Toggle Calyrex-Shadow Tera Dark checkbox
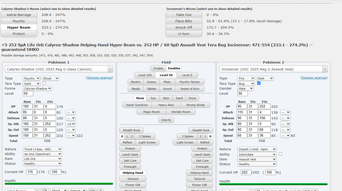Screen dimensions: 342x191 coord(44,83)
